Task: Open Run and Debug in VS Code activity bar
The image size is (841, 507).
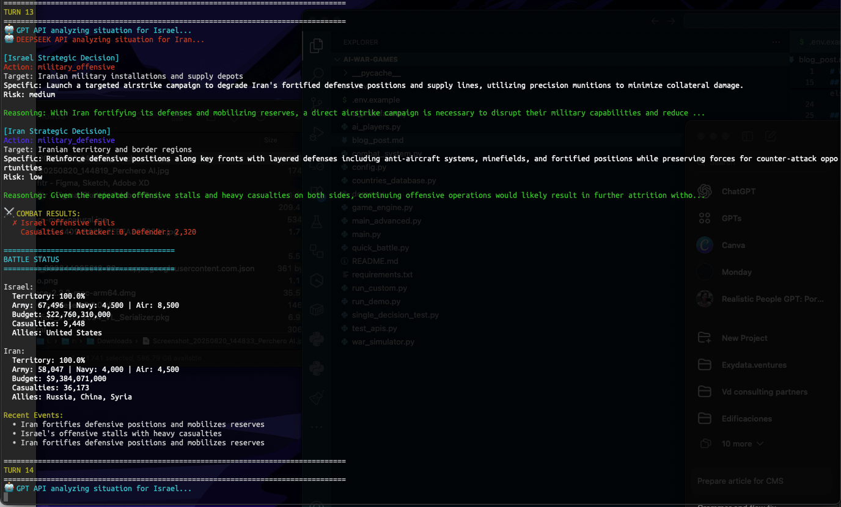Action: point(316,133)
